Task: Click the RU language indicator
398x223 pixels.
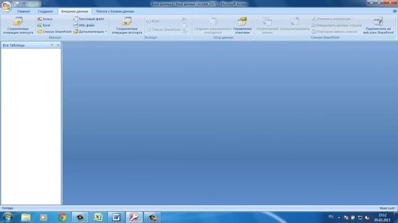Action: (x=331, y=217)
